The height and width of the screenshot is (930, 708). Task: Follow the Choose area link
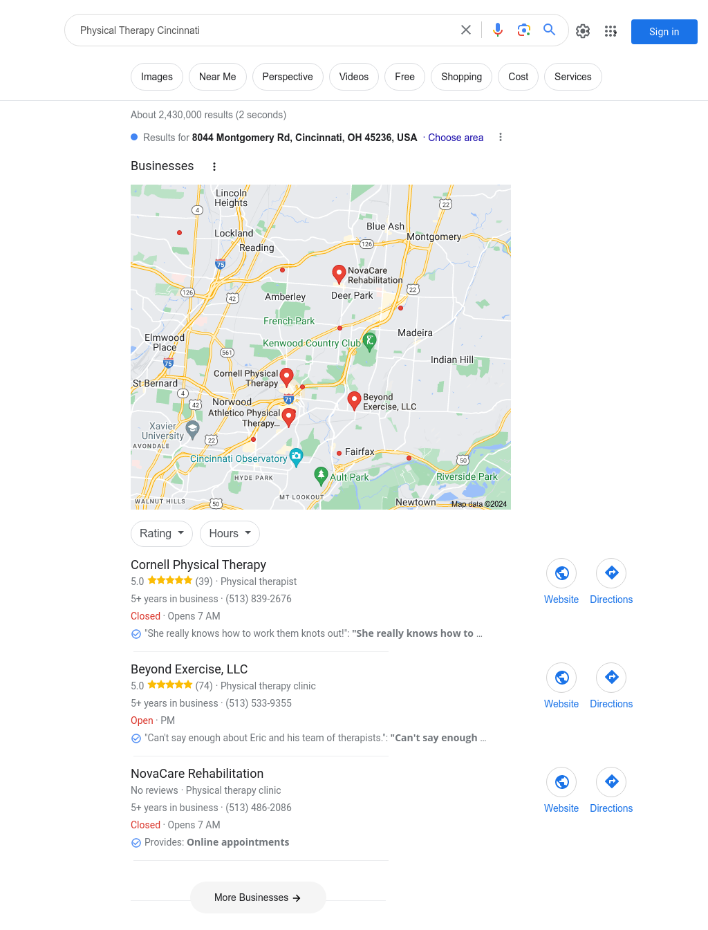[456, 138]
